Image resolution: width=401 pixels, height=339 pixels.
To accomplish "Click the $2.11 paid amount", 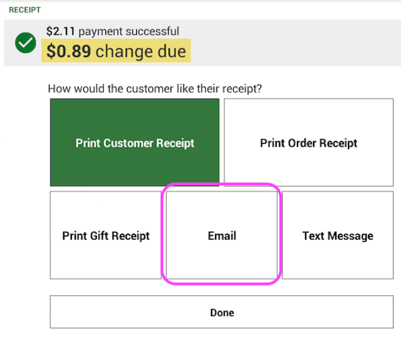I will click(61, 31).
